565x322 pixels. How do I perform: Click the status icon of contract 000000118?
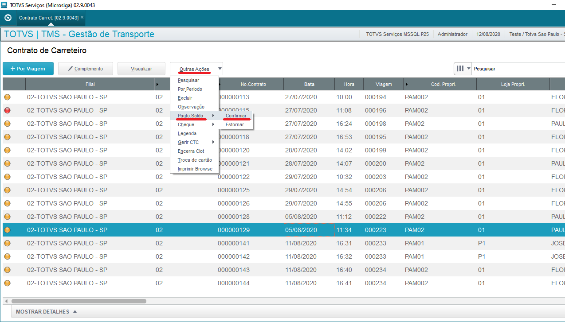tap(7, 137)
